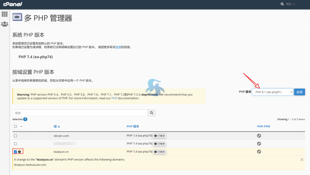Focus the domain search input field
This screenshot has height=175, width=310.
80,113
